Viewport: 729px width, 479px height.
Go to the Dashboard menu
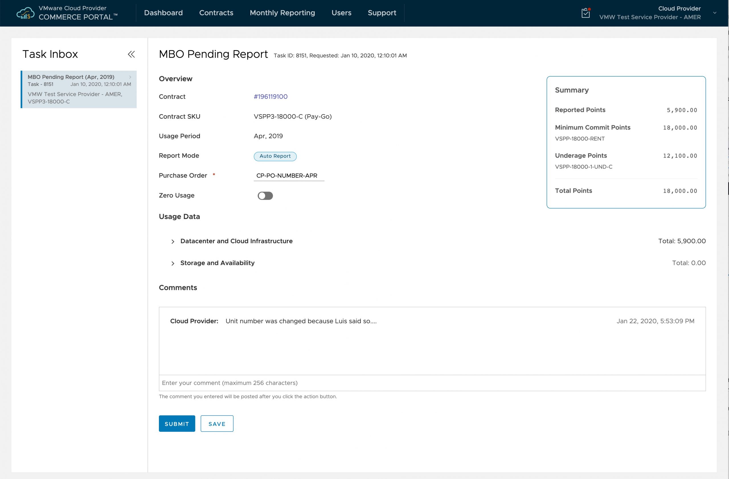163,13
